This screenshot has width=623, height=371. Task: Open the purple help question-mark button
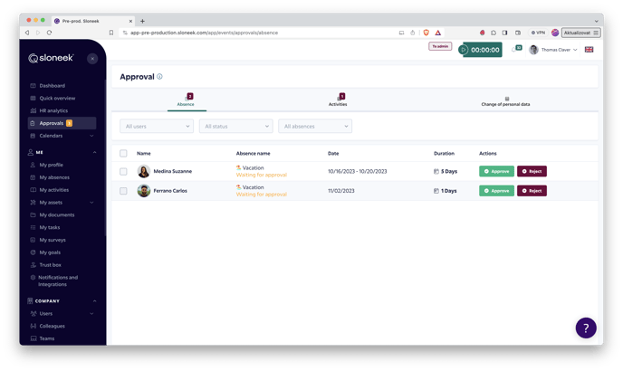[586, 328]
